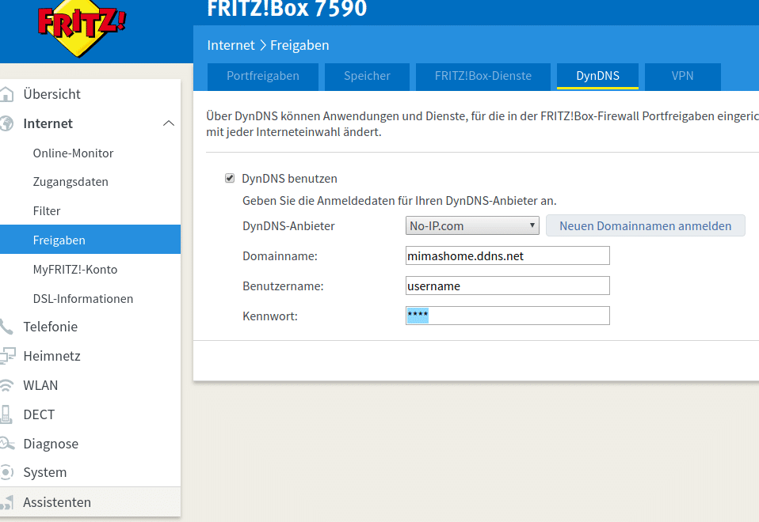Collapse the Internet menu chevron
Image resolution: width=759 pixels, height=522 pixels.
[168, 123]
